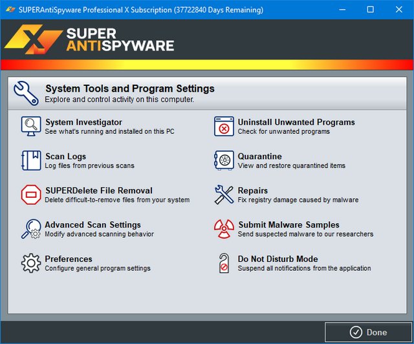Image resolution: width=414 pixels, height=344 pixels.
Task: Open Repairs title
Action: point(253,190)
